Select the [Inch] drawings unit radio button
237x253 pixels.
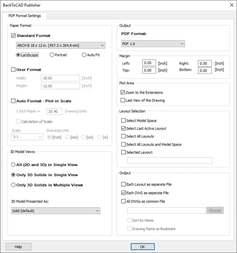pos(49,137)
